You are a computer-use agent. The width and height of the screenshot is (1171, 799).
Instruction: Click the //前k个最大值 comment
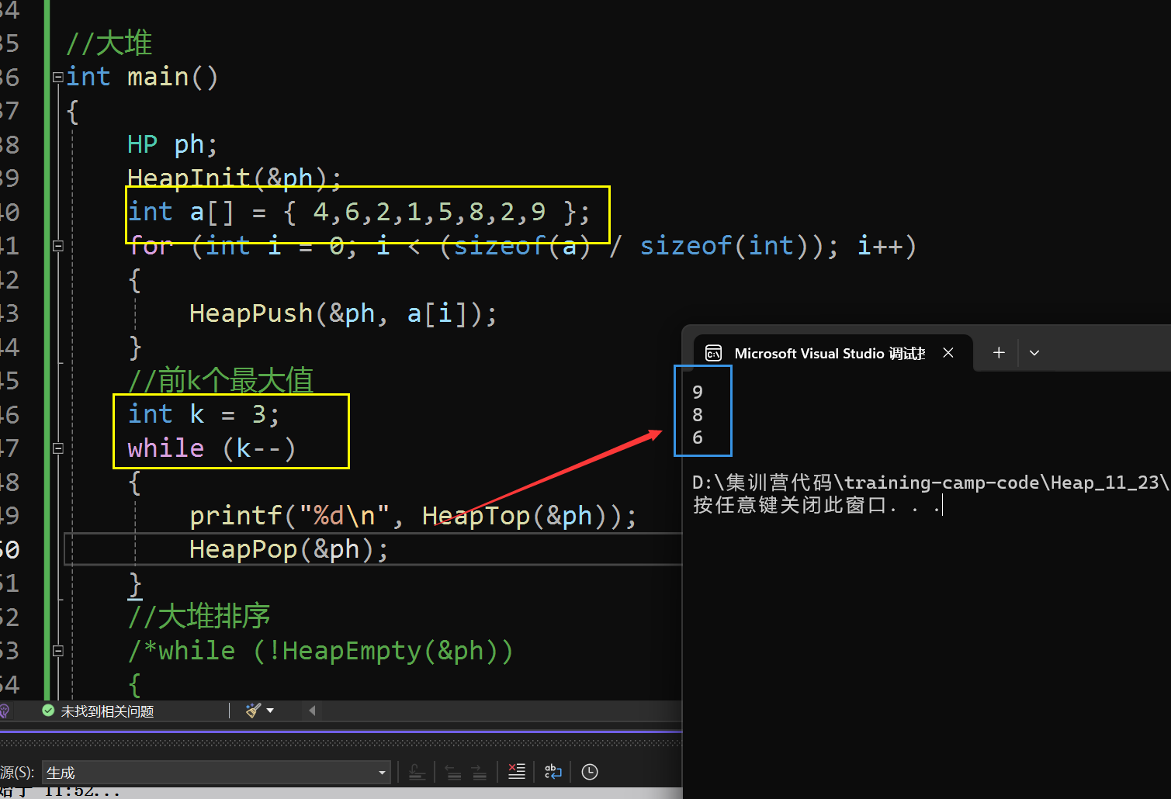[220, 381]
